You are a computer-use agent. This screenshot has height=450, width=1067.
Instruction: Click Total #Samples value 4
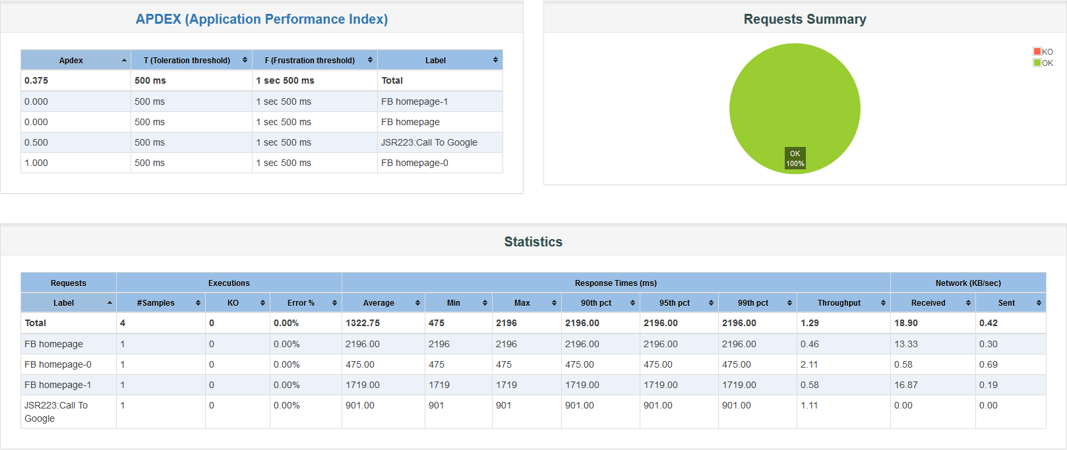(123, 323)
